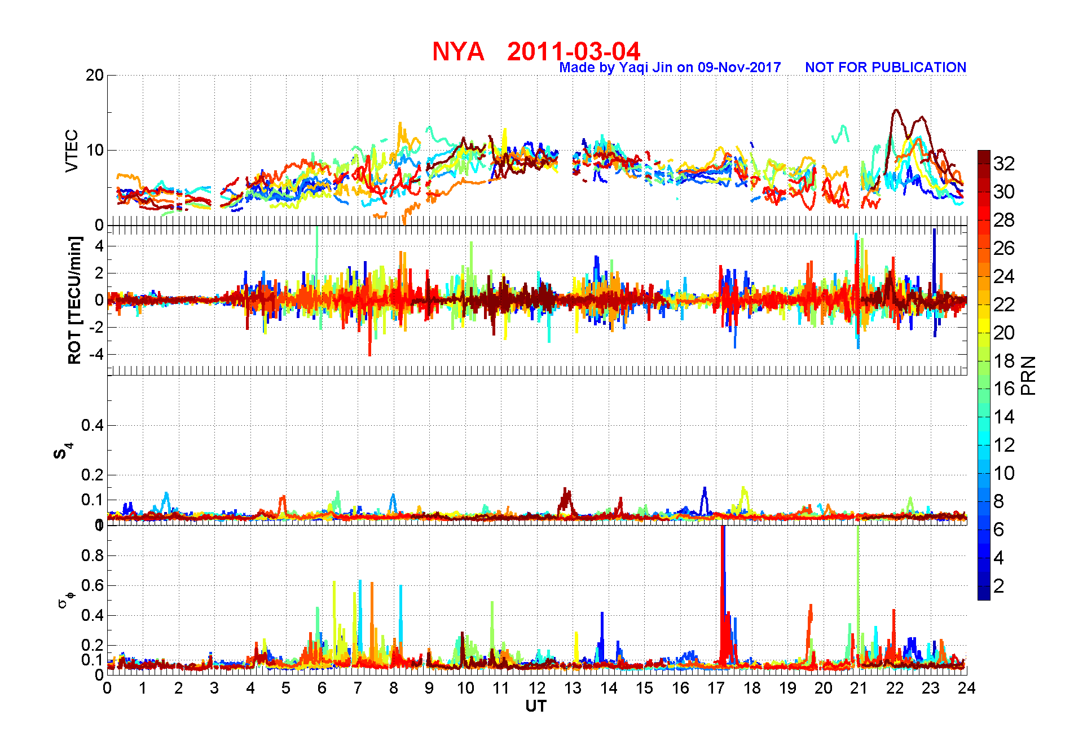
Task: Select hour 15 on the UT axis
Action: tap(644, 688)
